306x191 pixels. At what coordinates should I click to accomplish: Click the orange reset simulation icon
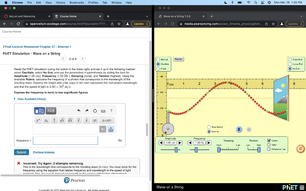300,149
